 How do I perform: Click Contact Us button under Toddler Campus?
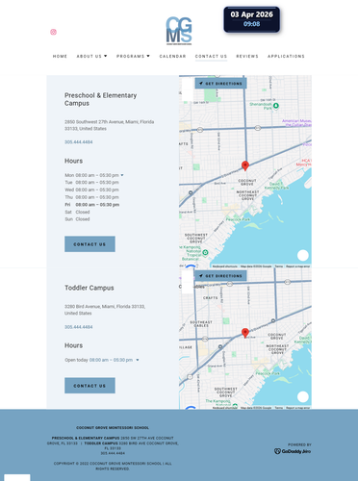coord(89,386)
